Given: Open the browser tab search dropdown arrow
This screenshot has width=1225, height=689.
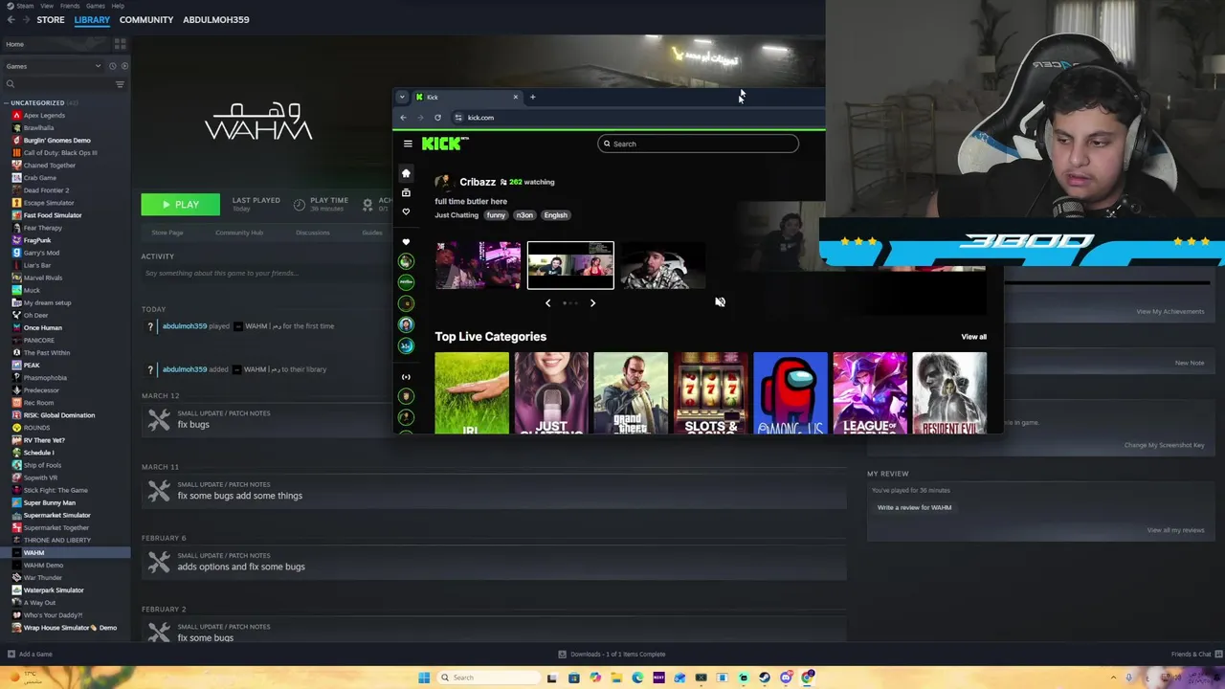Looking at the screenshot, I should click(403, 97).
